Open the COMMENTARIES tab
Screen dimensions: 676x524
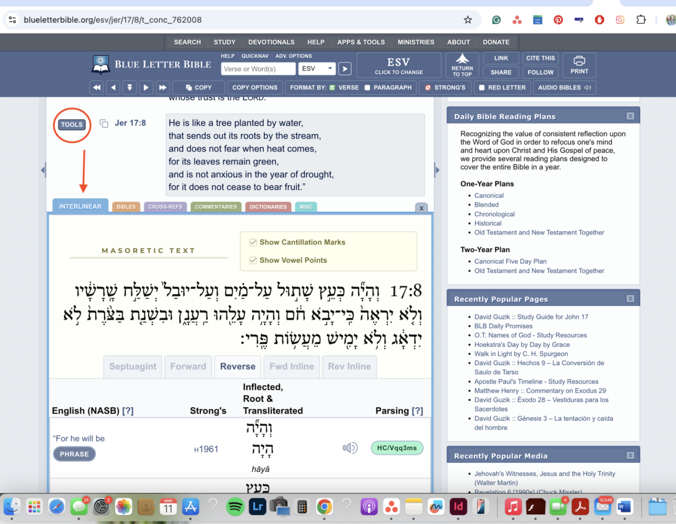pyautogui.click(x=216, y=207)
